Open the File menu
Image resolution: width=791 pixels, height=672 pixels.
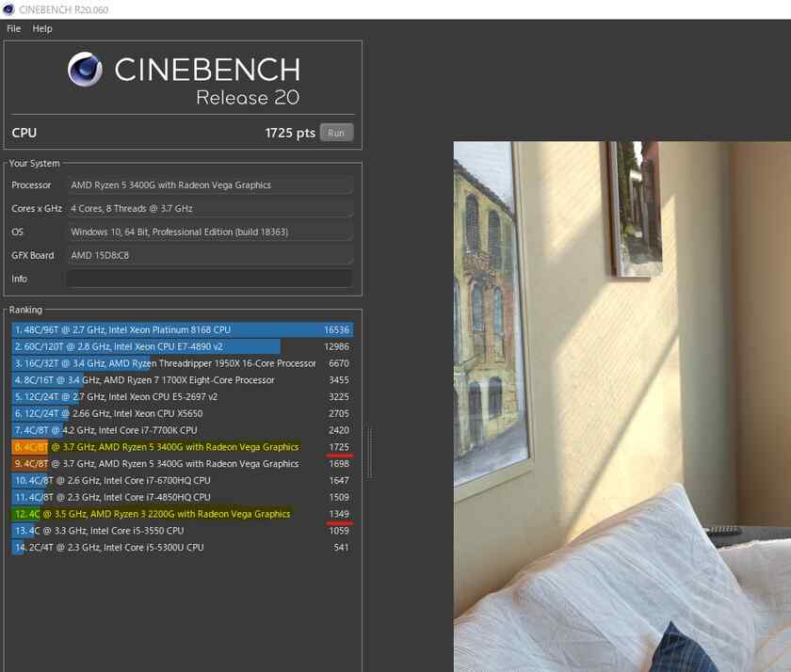click(x=13, y=28)
